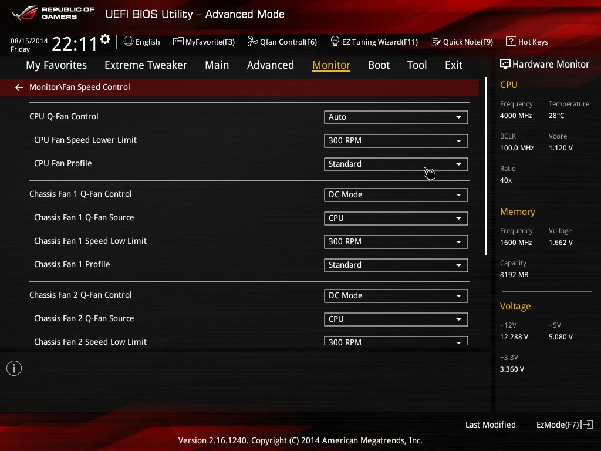601x451 pixels.
Task: Open the CPU Fan Speed Lower Limit dropdown
Action: coord(396,141)
